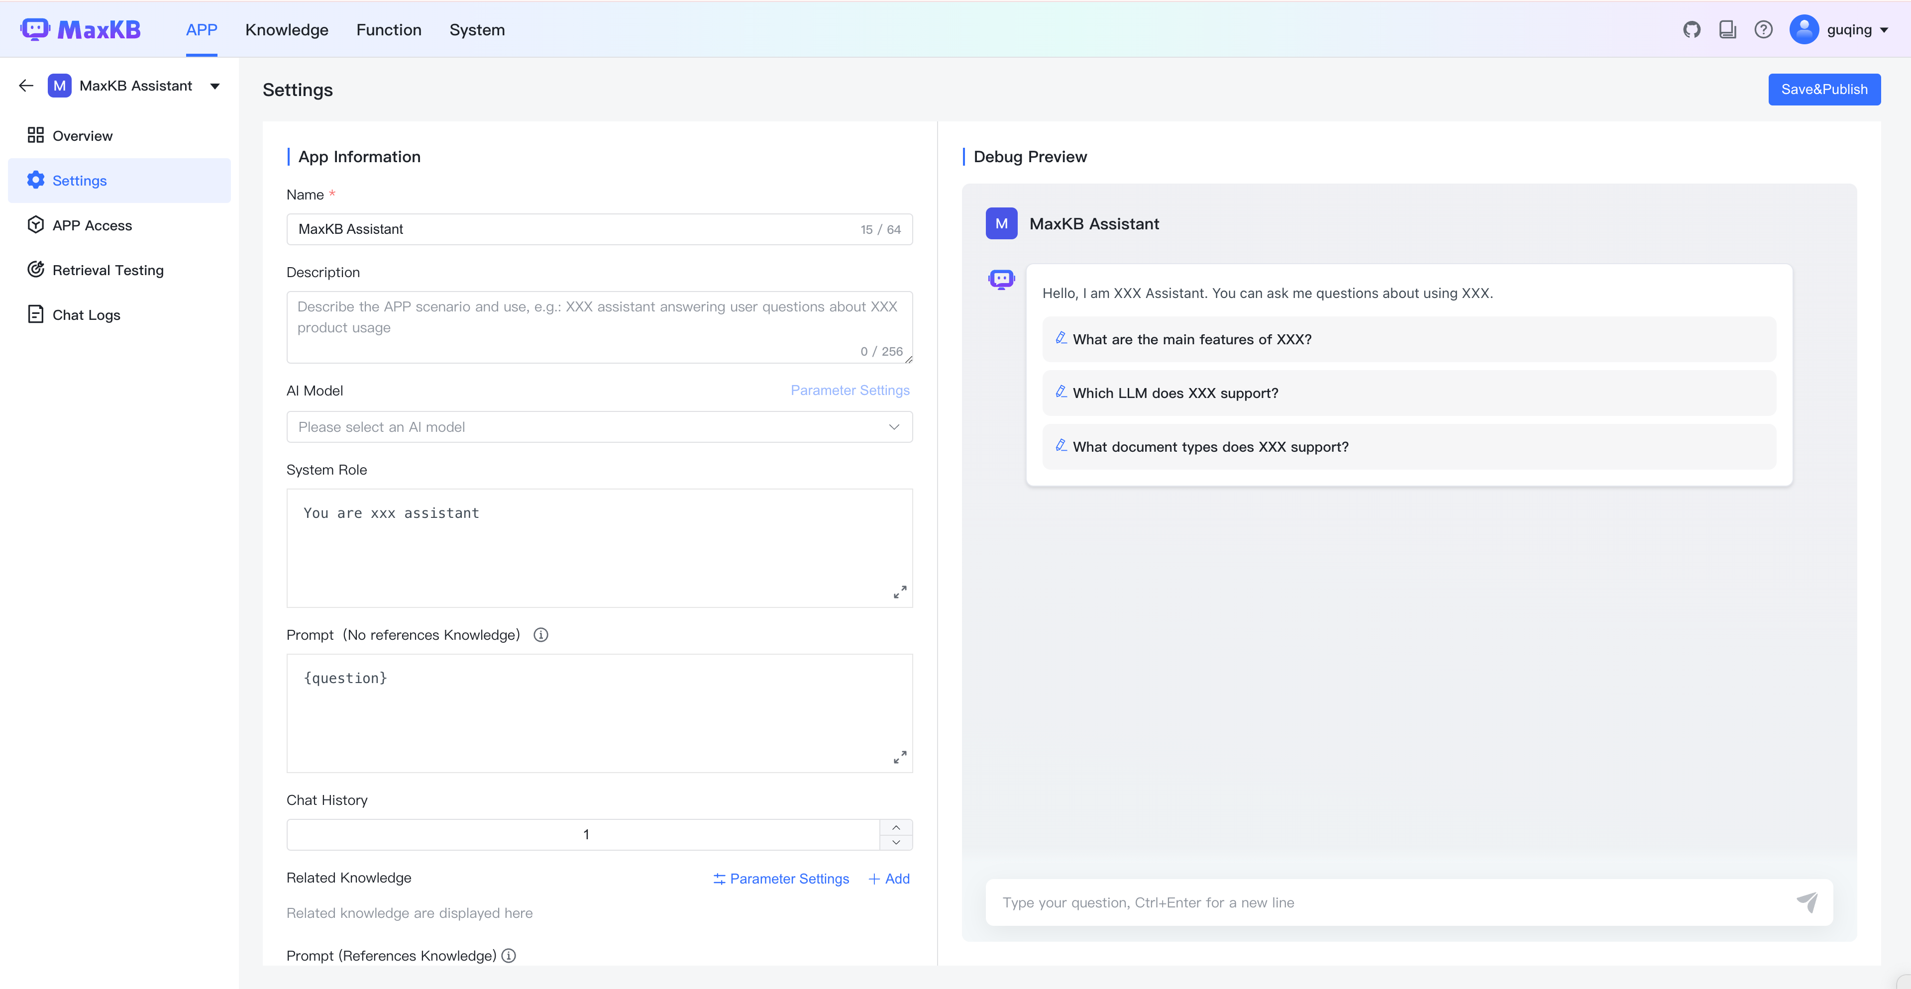Click the Overview grid icon
The width and height of the screenshot is (1911, 989).
[x=36, y=135]
